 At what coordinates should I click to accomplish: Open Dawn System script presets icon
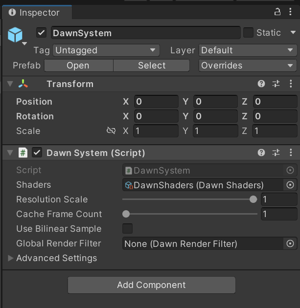[x=276, y=153]
